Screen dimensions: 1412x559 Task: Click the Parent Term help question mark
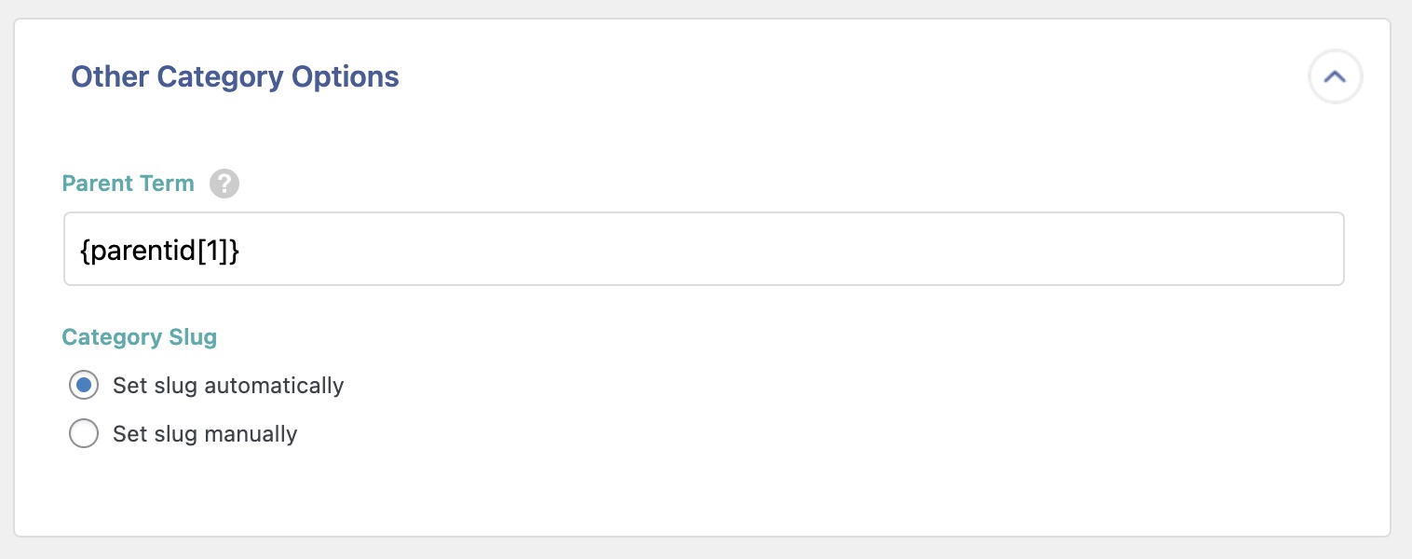224,184
